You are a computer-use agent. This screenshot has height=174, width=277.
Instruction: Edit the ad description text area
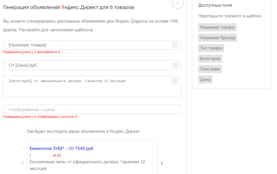(87, 88)
